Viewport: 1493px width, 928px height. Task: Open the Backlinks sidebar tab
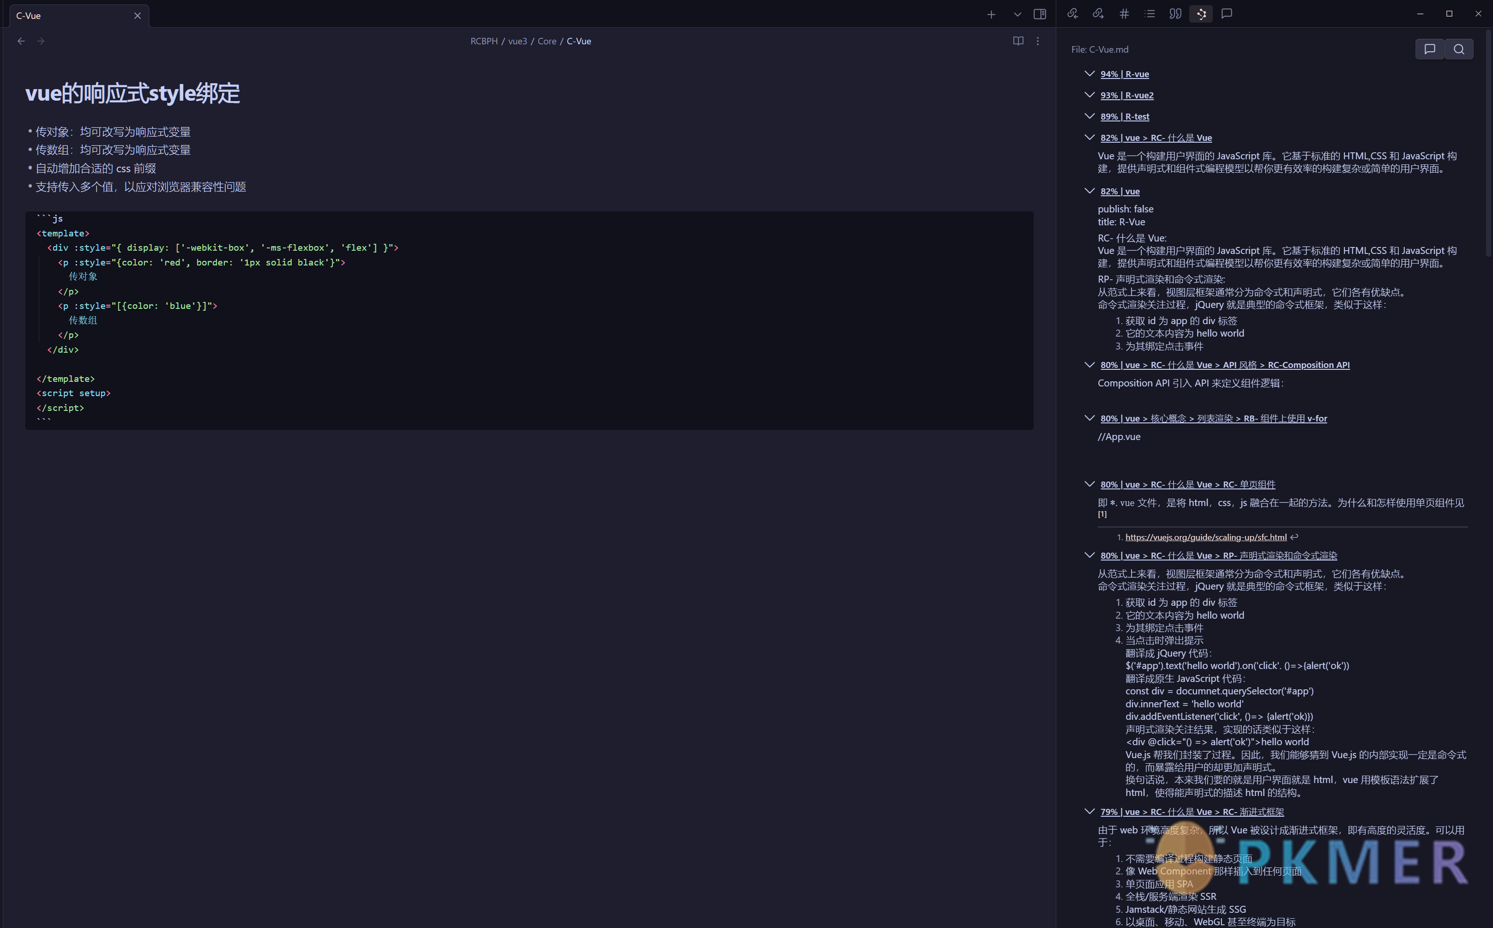coord(1072,13)
